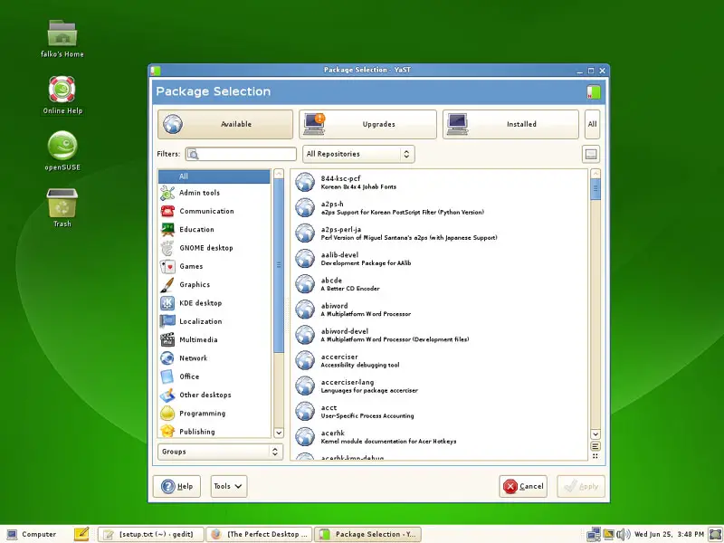Select the Network globe icon
The height and width of the screenshot is (543, 724).
[167, 358]
